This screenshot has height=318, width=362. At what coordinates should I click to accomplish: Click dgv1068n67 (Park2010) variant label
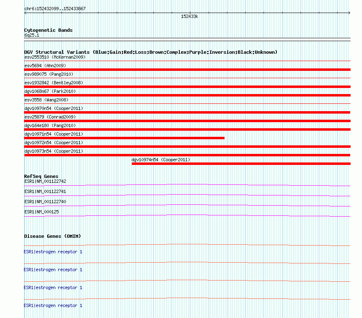[x=50, y=91]
